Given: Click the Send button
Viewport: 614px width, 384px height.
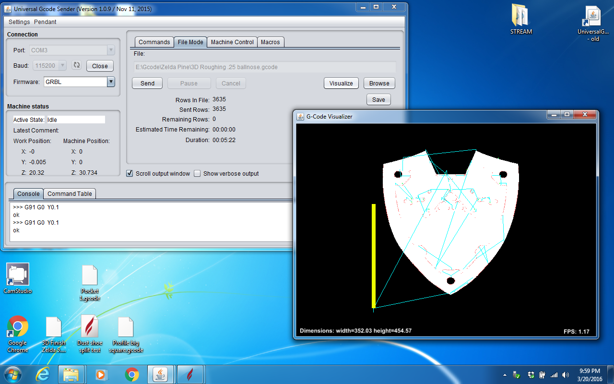Looking at the screenshot, I should pyautogui.click(x=147, y=83).
